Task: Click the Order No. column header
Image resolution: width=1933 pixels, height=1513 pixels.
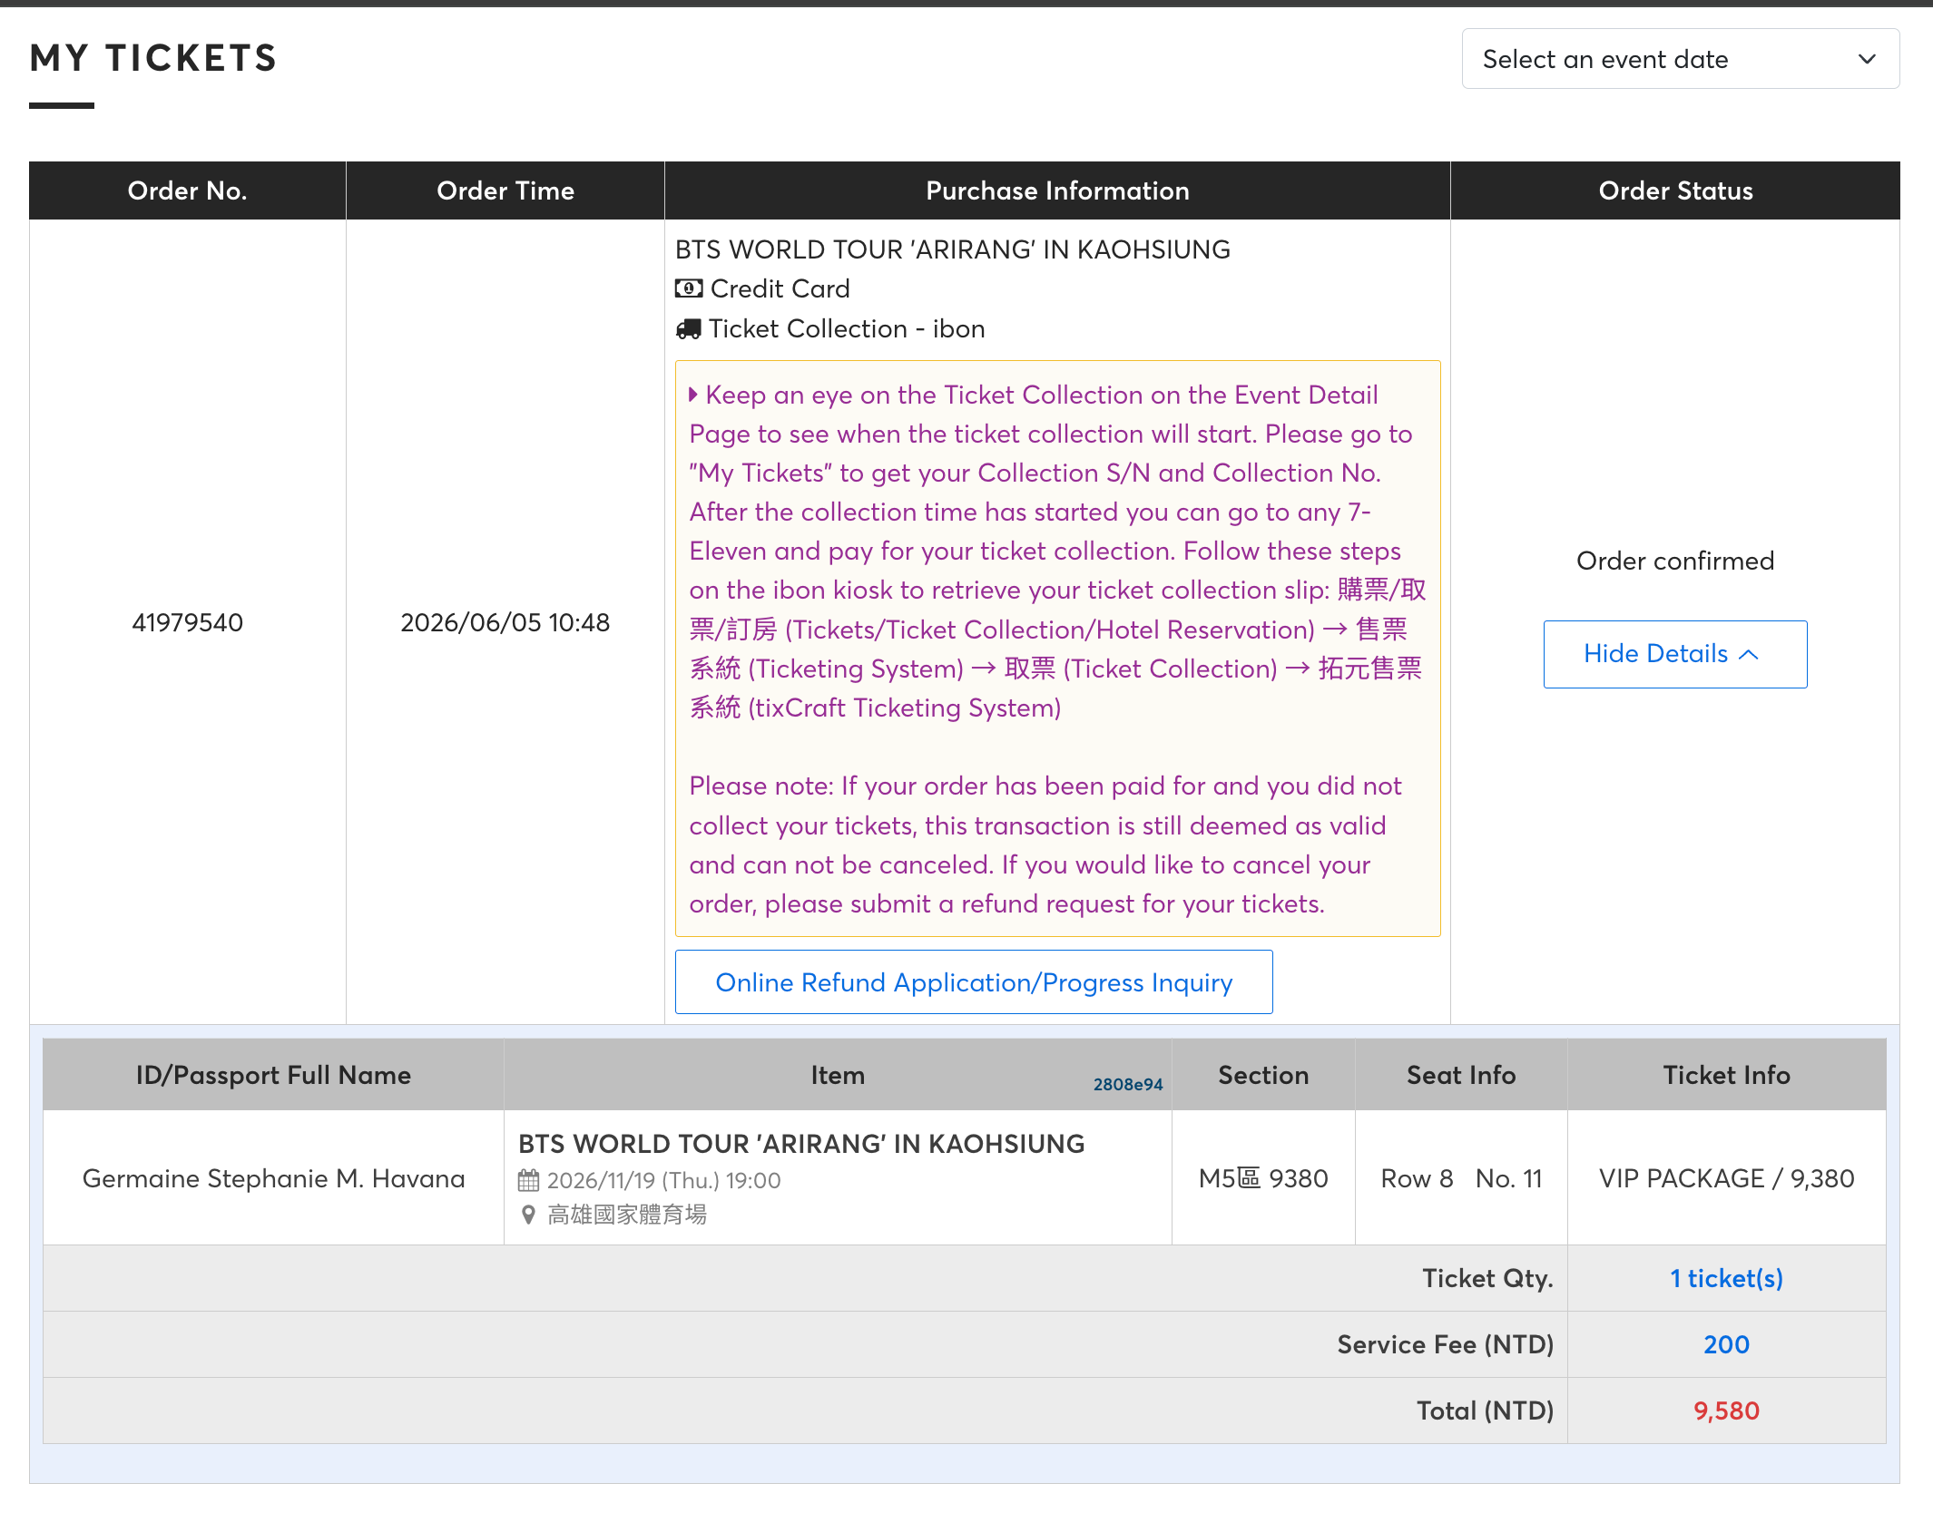Action: tap(188, 190)
